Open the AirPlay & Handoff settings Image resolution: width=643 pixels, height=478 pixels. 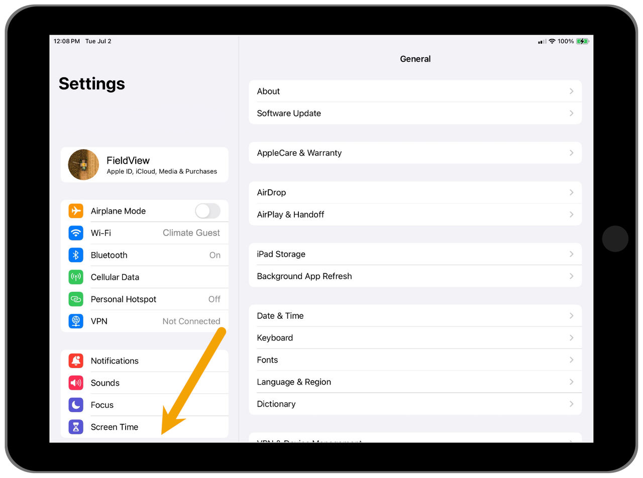[415, 214]
